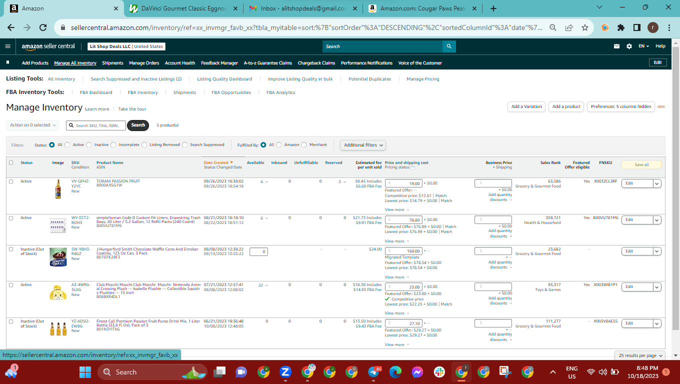This screenshot has height=384, width=680.
Task: Select the simplehuman Code D liners row checkbox
Action: click(x=11, y=218)
